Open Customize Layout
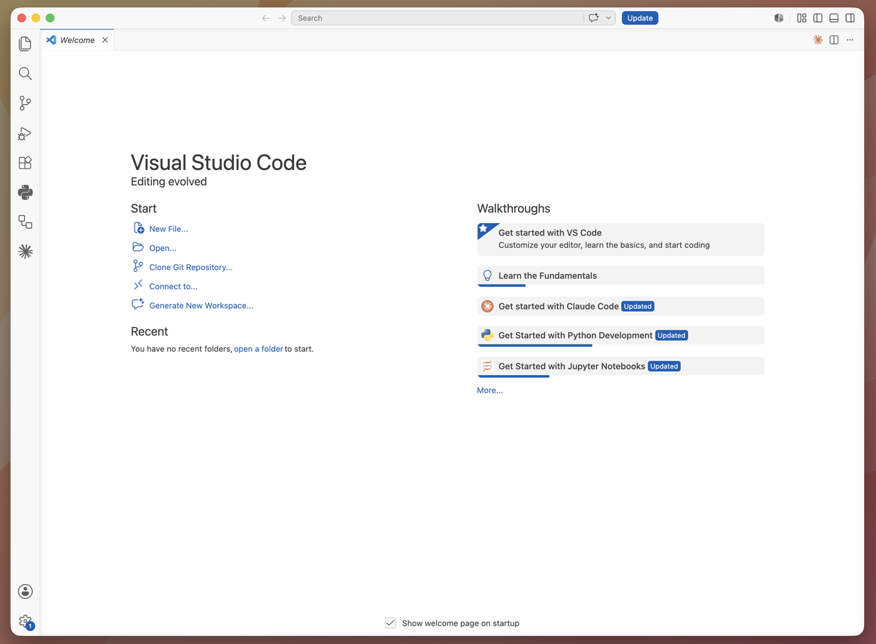The height and width of the screenshot is (644, 876). point(802,18)
